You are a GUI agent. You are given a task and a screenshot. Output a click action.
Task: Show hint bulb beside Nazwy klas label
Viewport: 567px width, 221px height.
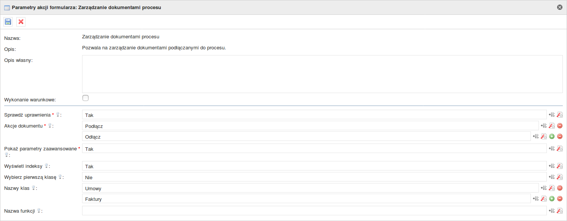[x=33, y=188]
